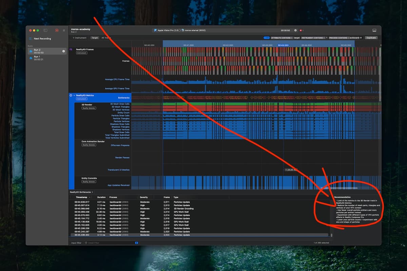The image size is (407, 271).
Task: Open run info next to 00:00:50
Action: [295, 31]
